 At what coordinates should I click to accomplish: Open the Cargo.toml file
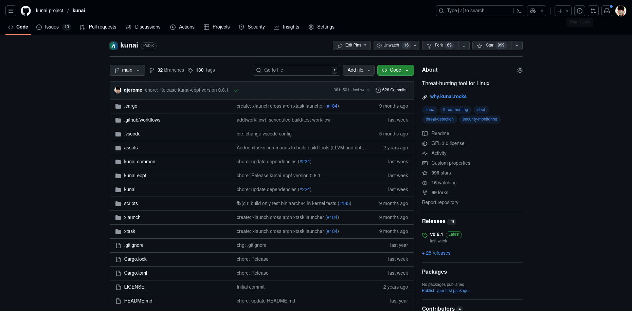(x=136, y=273)
